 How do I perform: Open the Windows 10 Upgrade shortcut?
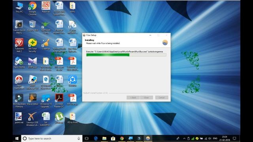coord(46,101)
